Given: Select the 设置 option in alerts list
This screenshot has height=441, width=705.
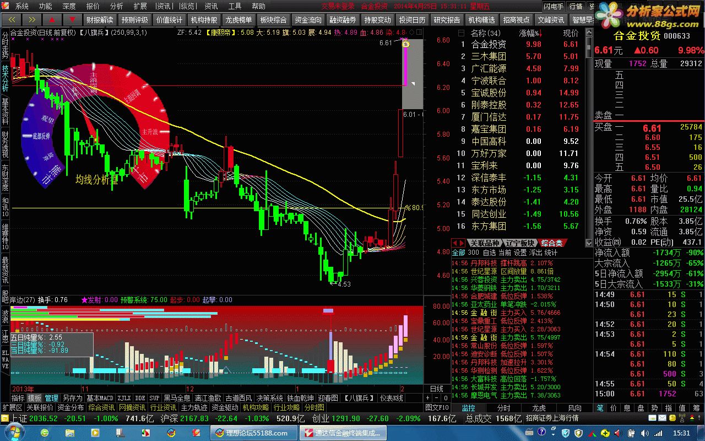Looking at the screenshot, I should click(520, 252).
